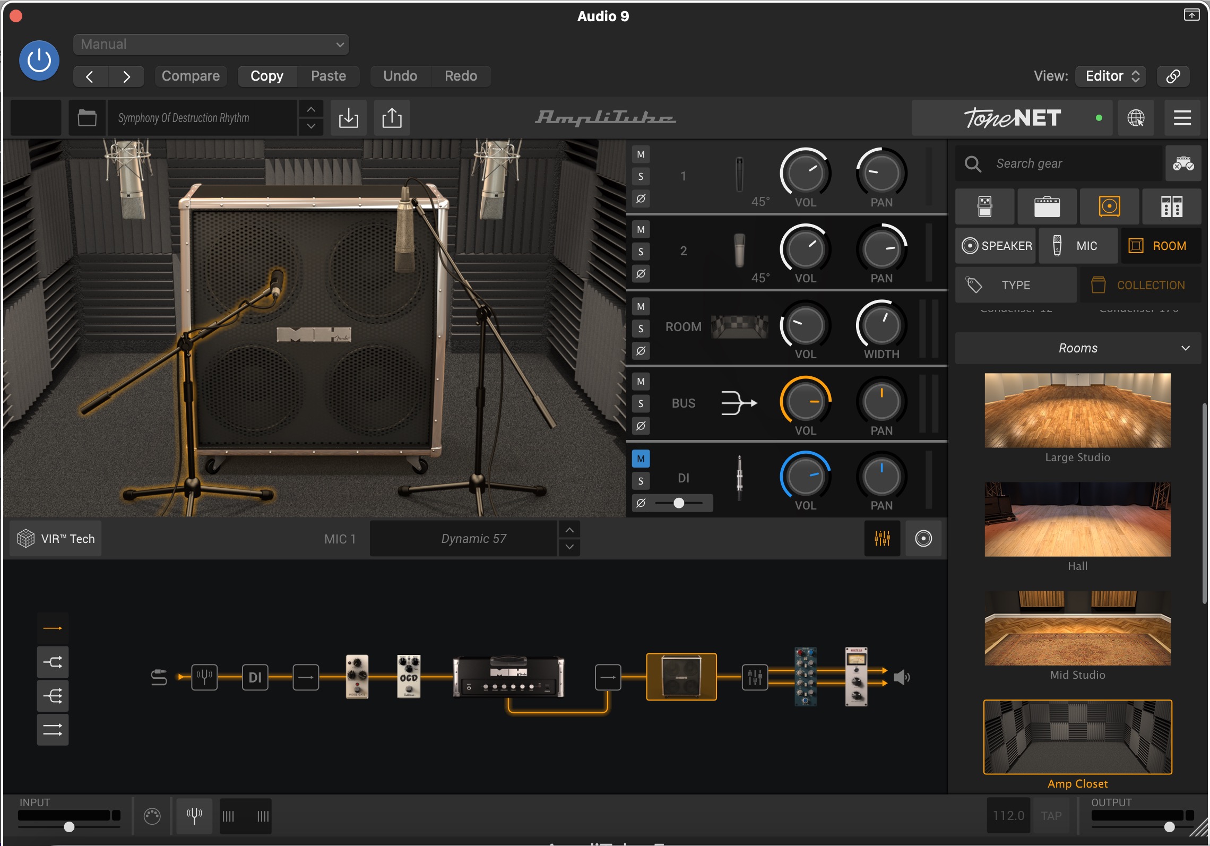This screenshot has width=1210, height=846.
Task: Switch to the COLLECTION tab
Action: [1140, 285]
